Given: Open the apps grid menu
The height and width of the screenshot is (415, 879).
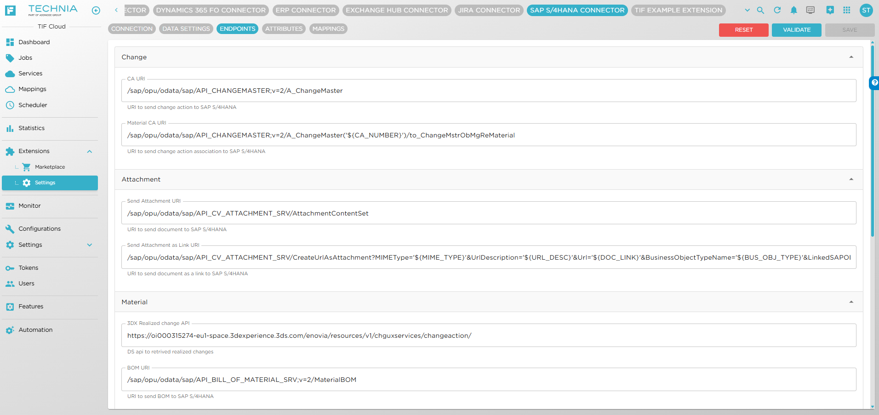Looking at the screenshot, I should [846, 10].
